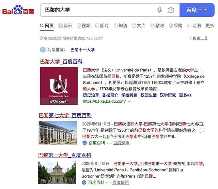Open the 汉学研究 sublink
The height and width of the screenshot is (189, 218).
168,95
